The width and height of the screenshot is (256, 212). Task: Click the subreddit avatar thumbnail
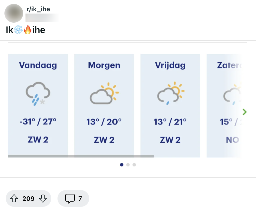[14, 13]
